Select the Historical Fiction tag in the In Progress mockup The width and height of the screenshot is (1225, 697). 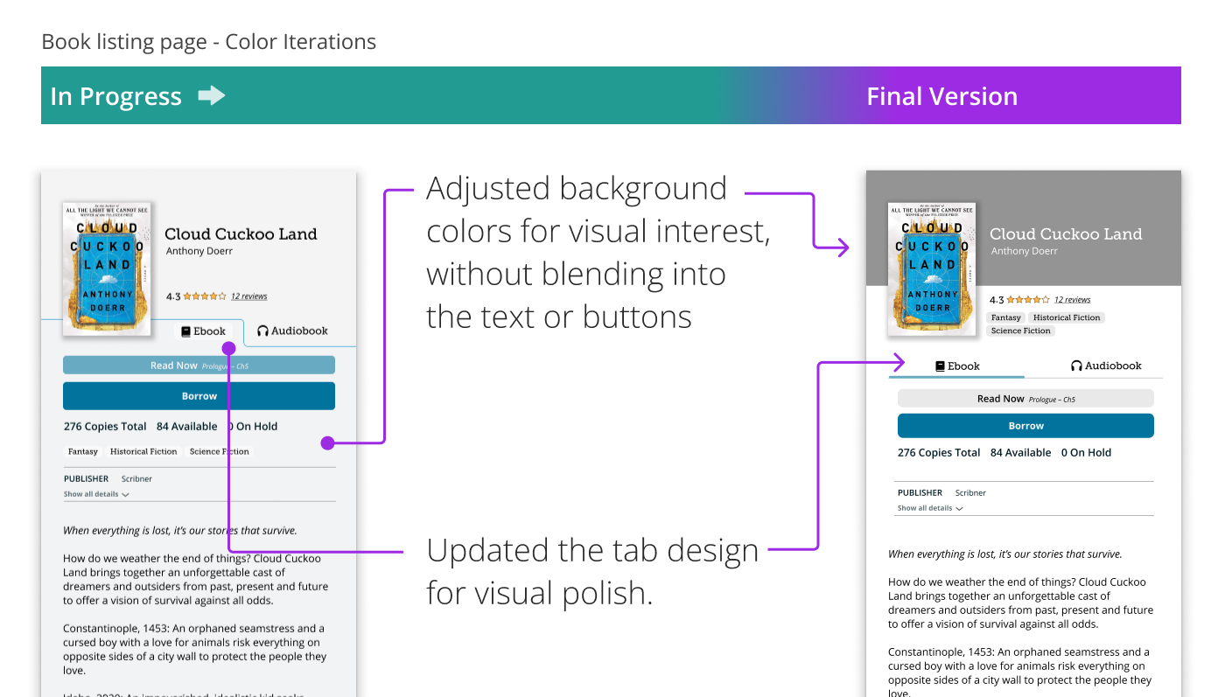point(143,452)
